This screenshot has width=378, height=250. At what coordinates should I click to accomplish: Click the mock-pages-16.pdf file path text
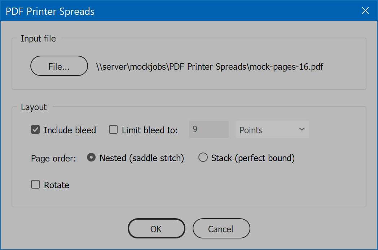(210, 67)
